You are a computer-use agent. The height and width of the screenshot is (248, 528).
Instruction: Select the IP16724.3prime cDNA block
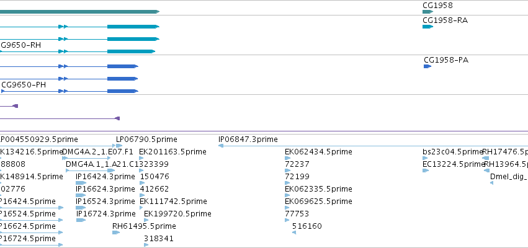tap(81, 220)
